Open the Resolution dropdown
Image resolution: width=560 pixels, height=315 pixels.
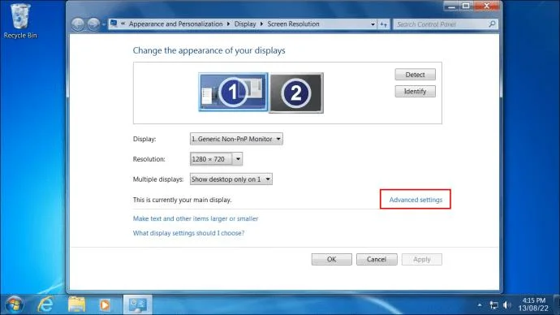(x=216, y=159)
